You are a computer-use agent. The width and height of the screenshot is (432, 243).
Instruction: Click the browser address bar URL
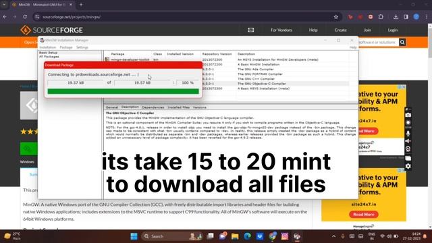click(x=72, y=17)
